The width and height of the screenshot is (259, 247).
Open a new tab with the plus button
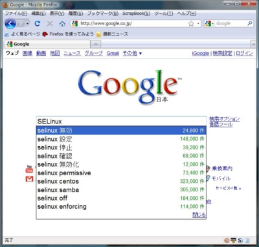point(96,44)
